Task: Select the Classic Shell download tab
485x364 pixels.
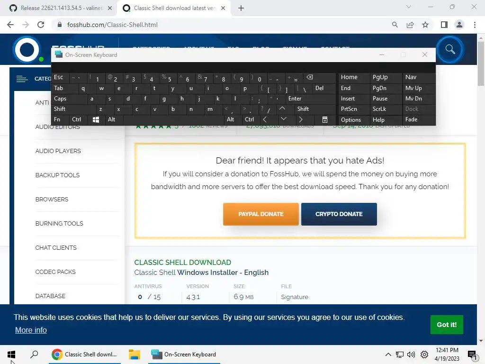Action: pyautogui.click(x=174, y=8)
